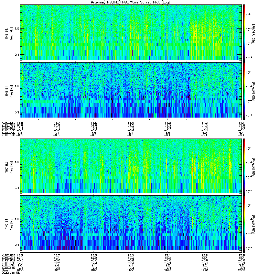Click the PSD color bar beside THB B⊥ panel
Image resolution: width=258 pixels, height=275 pixels.
pos(244,33)
